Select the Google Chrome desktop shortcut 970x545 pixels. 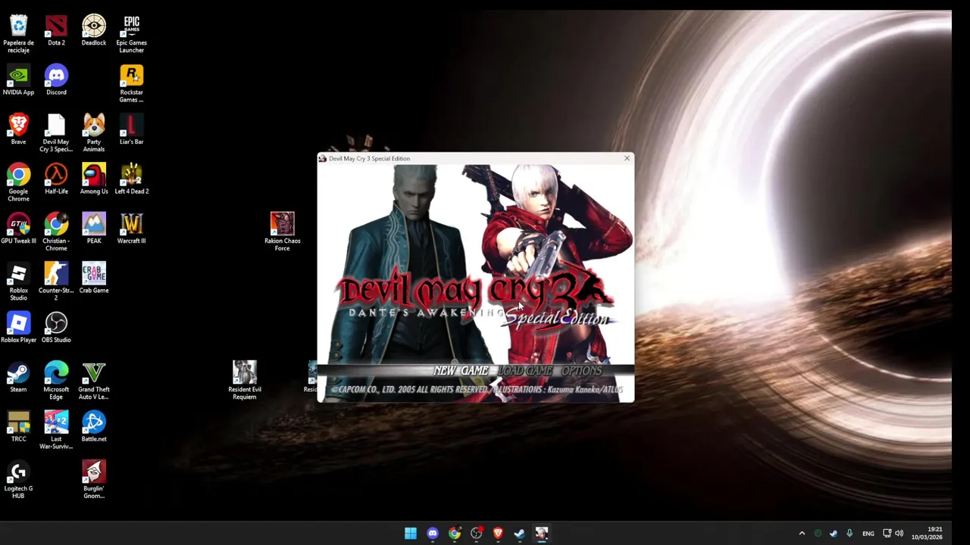[x=18, y=183]
